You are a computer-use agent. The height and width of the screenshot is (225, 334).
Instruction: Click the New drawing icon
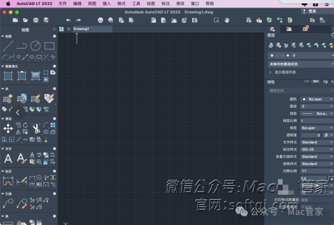click(x=15, y=20)
